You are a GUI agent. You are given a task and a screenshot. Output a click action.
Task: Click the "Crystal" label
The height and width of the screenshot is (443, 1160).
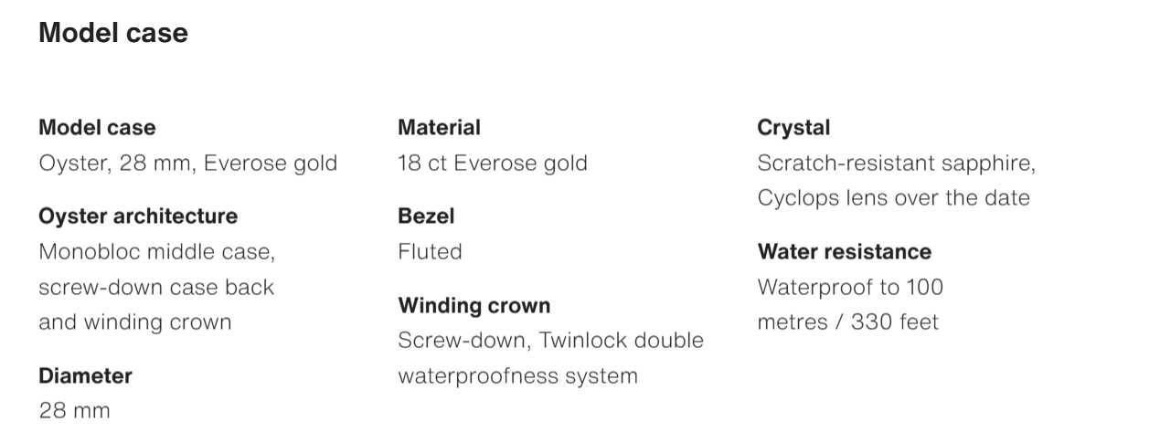pyautogui.click(x=793, y=128)
